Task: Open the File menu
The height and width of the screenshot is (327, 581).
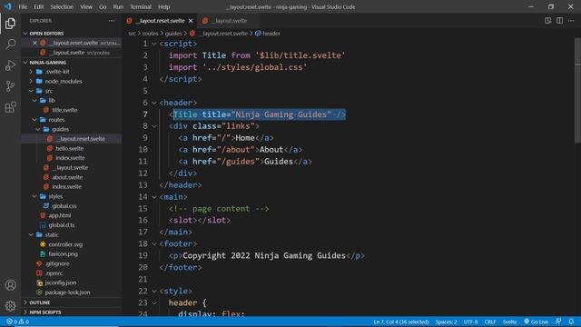Action: tap(23, 6)
